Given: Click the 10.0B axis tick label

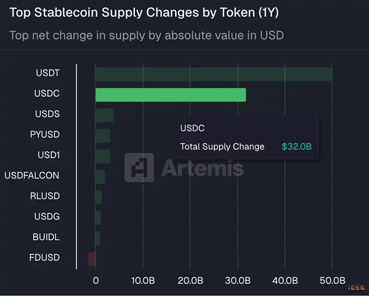Looking at the screenshot, I should click(143, 281).
